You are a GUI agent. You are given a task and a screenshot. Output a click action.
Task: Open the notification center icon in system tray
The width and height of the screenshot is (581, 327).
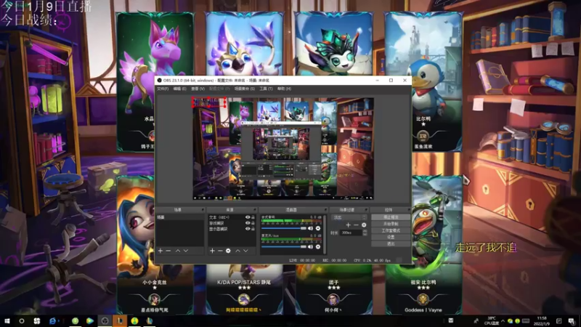(572, 321)
